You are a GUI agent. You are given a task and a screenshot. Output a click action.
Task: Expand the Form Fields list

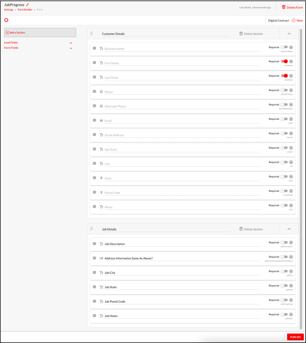(x=71, y=48)
